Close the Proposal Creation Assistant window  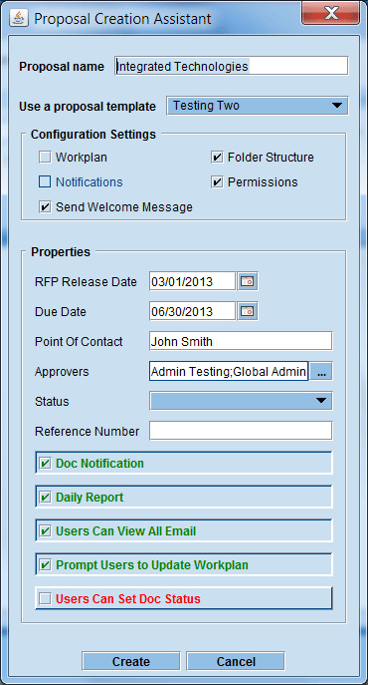(x=331, y=14)
